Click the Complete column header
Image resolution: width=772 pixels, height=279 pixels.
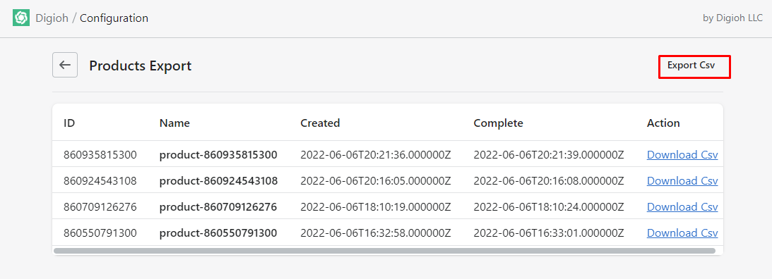click(x=498, y=123)
